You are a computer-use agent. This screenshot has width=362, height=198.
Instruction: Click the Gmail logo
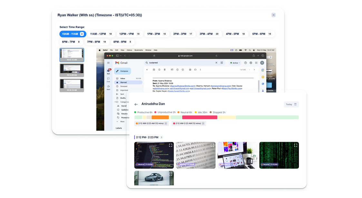pyautogui.click(x=122, y=63)
